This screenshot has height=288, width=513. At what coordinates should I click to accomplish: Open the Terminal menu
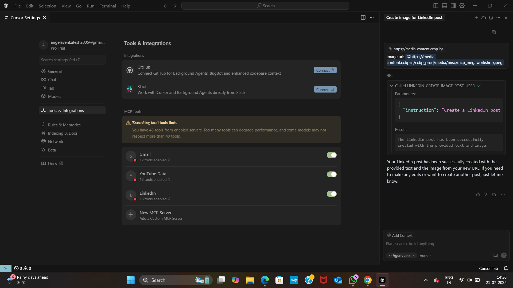coord(108,6)
